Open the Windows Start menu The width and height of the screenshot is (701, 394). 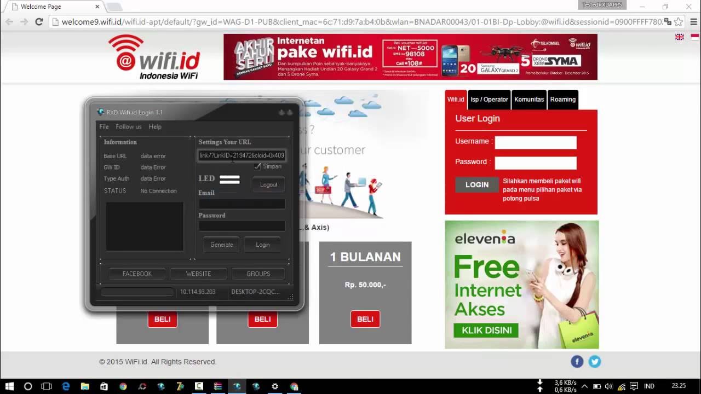click(x=10, y=386)
